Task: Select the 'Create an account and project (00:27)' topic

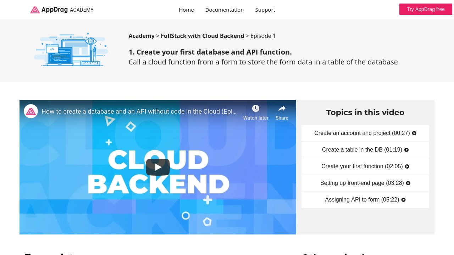Action: (365, 133)
